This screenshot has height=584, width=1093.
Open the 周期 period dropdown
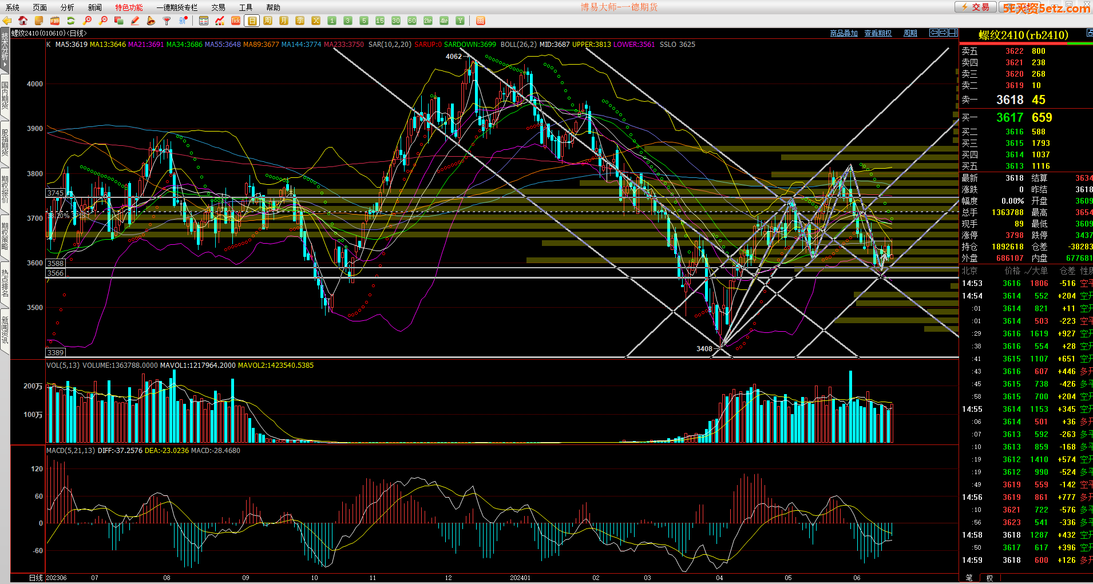tap(910, 33)
